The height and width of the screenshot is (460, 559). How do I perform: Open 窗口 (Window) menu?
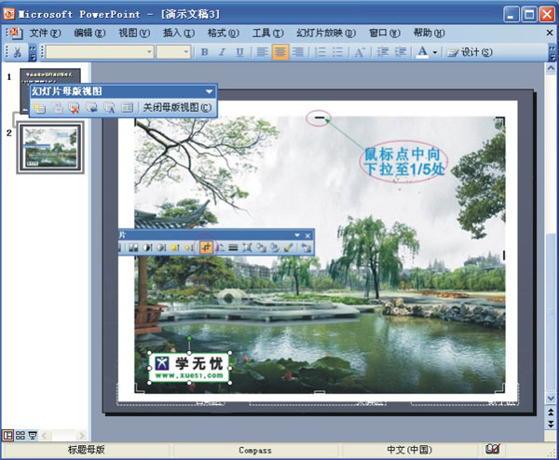384,34
